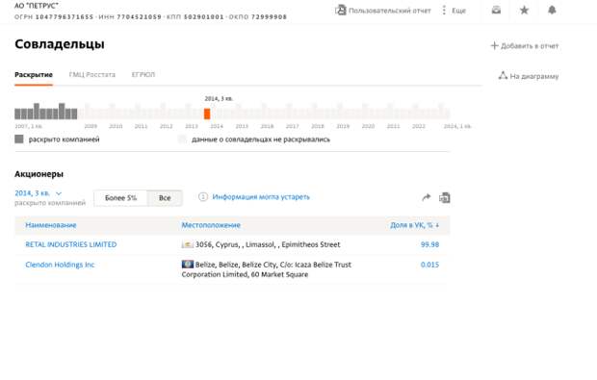597x380 pixels.
Task: Click the export to file icon above table
Action: tap(445, 198)
